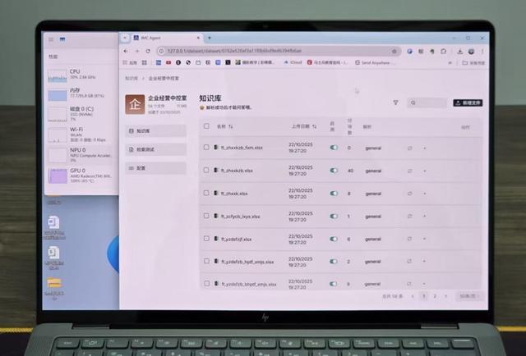Open the tab search dropdown left of tab
The width and height of the screenshot is (526, 356).
tap(125, 38)
